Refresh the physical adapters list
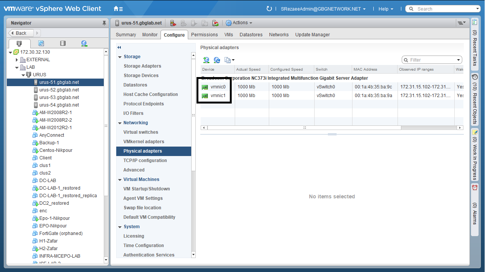485x272 pixels. coord(217,60)
